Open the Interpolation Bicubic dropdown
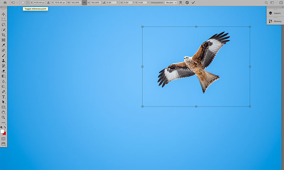 pyautogui.click(x=171, y=2)
